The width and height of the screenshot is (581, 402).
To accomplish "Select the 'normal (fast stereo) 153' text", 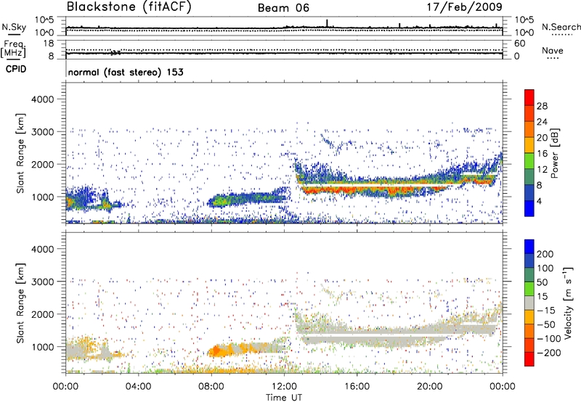I will point(126,72).
